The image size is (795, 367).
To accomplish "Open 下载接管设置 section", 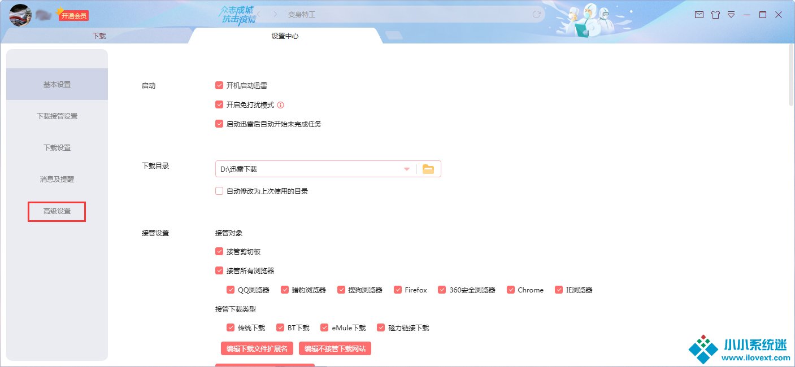I will (57, 116).
